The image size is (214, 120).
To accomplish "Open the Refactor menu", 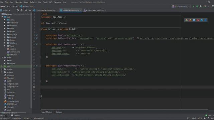I will click(33, 2).
